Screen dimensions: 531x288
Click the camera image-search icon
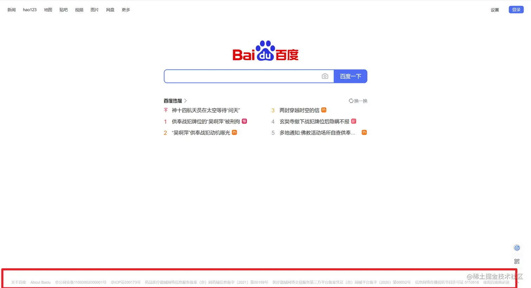[x=325, y=76]
